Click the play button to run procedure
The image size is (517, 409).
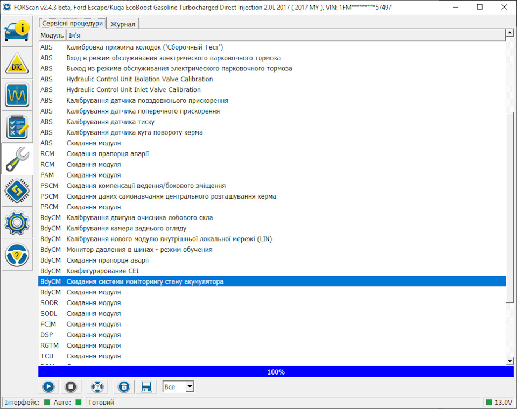(x=48, y=386)
